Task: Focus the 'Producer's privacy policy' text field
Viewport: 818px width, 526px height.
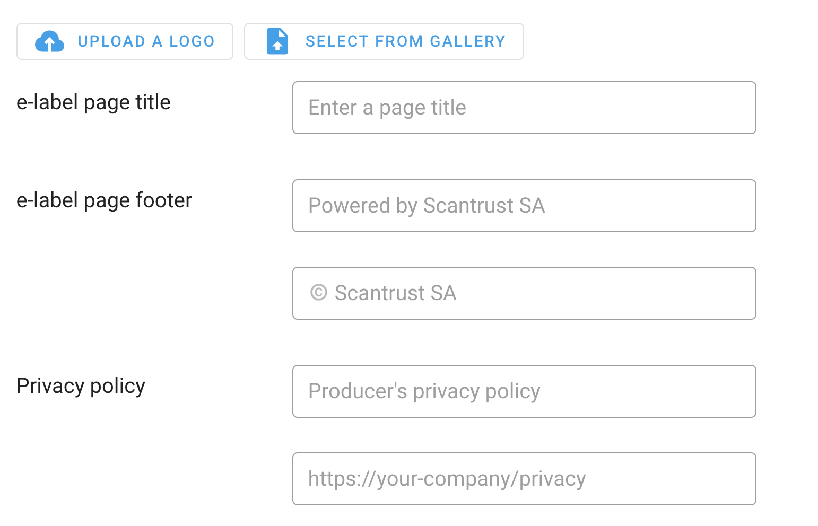Action: 524,391
